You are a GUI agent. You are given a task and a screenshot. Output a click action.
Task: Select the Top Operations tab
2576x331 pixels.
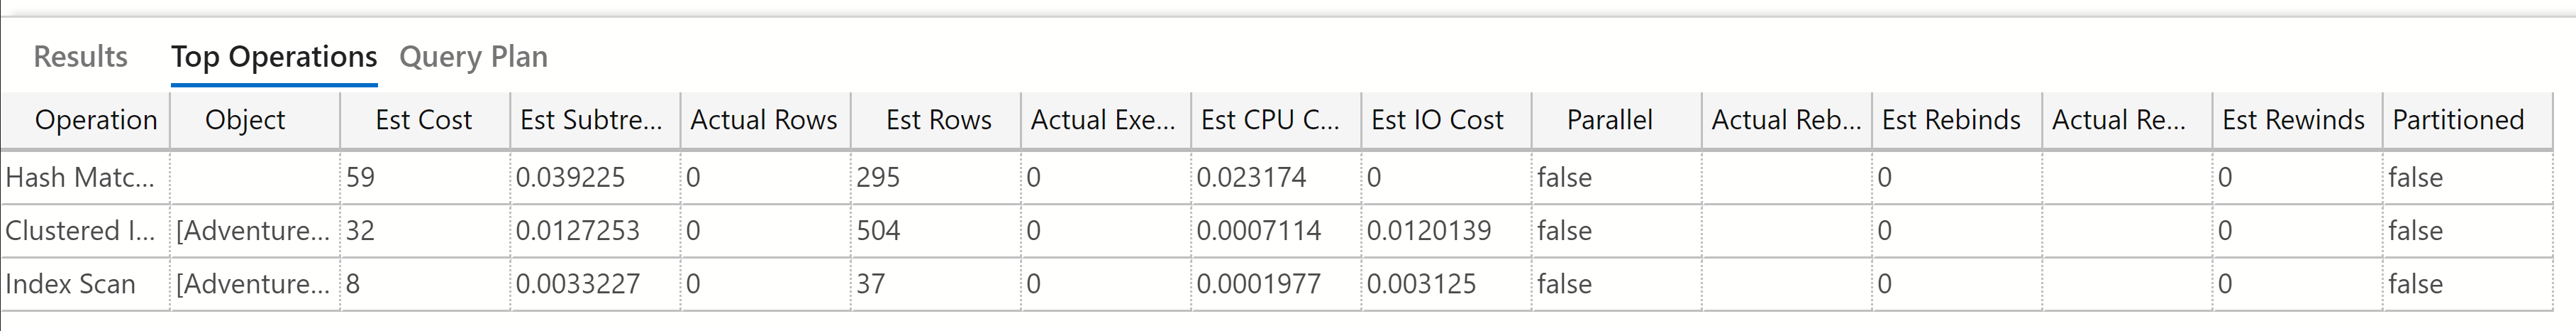(x=273, y=57)
